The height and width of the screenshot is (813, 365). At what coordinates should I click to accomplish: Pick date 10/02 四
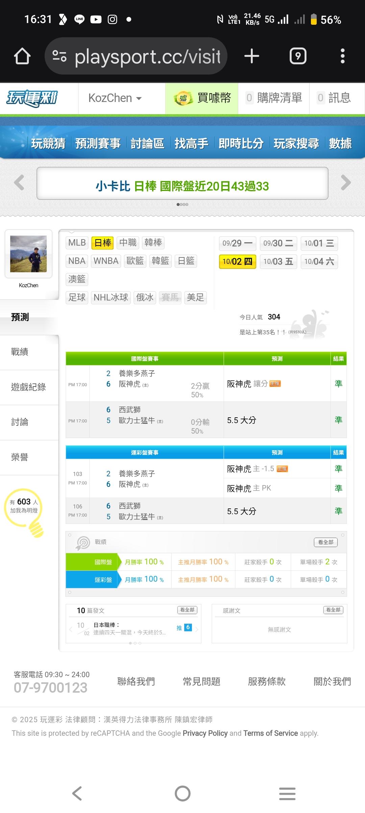click(x=238, y=262)
